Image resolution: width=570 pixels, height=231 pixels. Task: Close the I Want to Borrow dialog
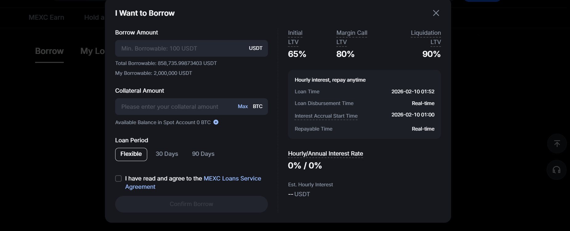[x=436, y=13]
